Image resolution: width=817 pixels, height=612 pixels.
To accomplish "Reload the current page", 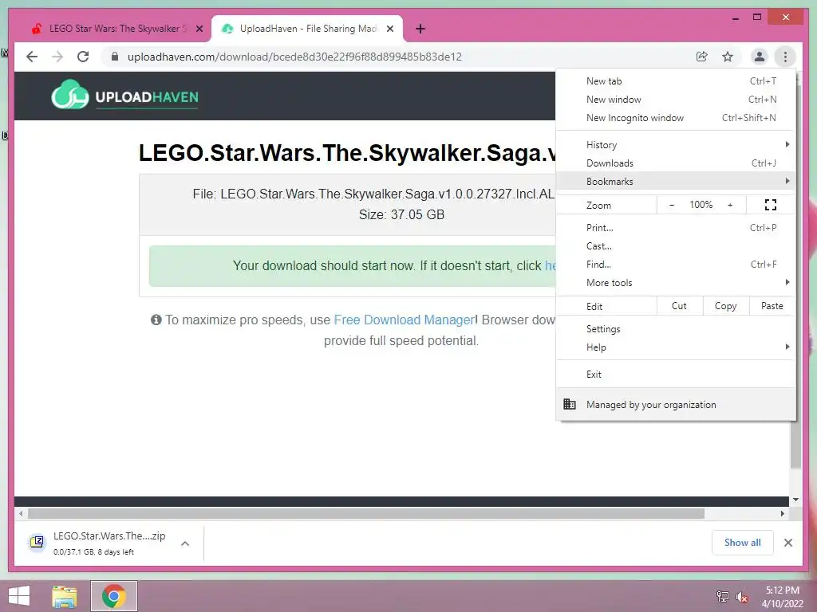I will tap(83, 57).
